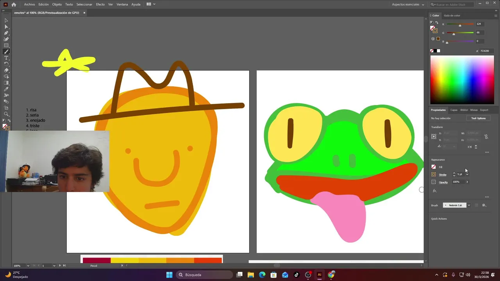
Task: Open the brush libraries menu icon
Action: [484, 205]
